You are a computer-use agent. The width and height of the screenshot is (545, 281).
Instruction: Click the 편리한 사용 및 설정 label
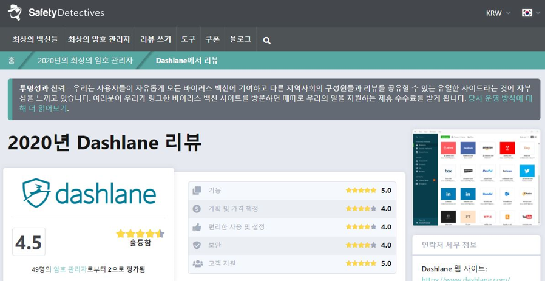click(x=236, y=227)
